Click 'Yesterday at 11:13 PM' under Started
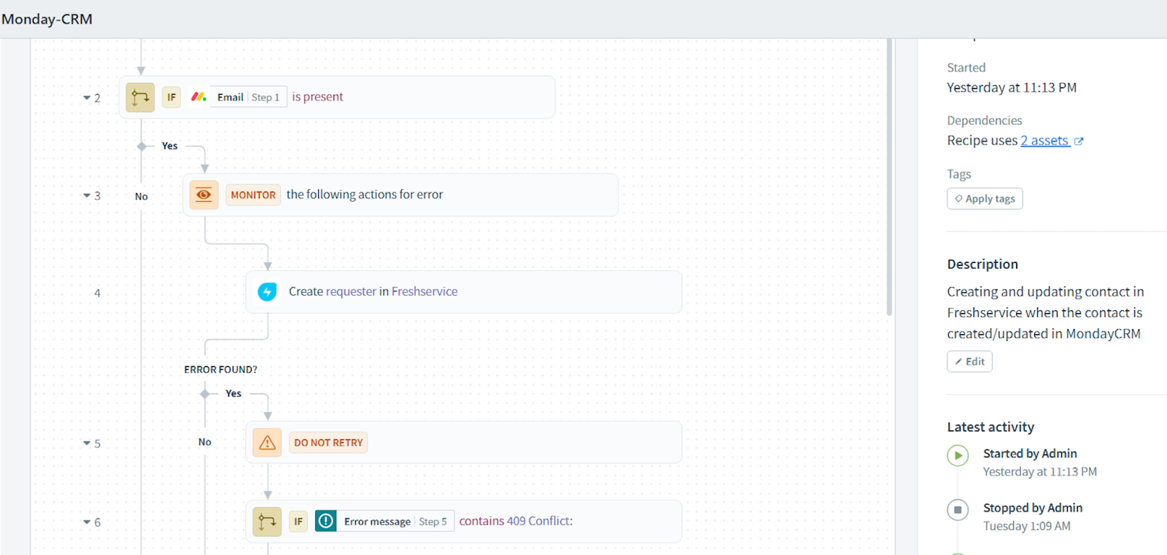Viewport: 1167px width, 555px height. pos(1012,87)
